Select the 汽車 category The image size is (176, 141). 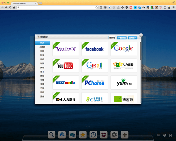[42, 88]
